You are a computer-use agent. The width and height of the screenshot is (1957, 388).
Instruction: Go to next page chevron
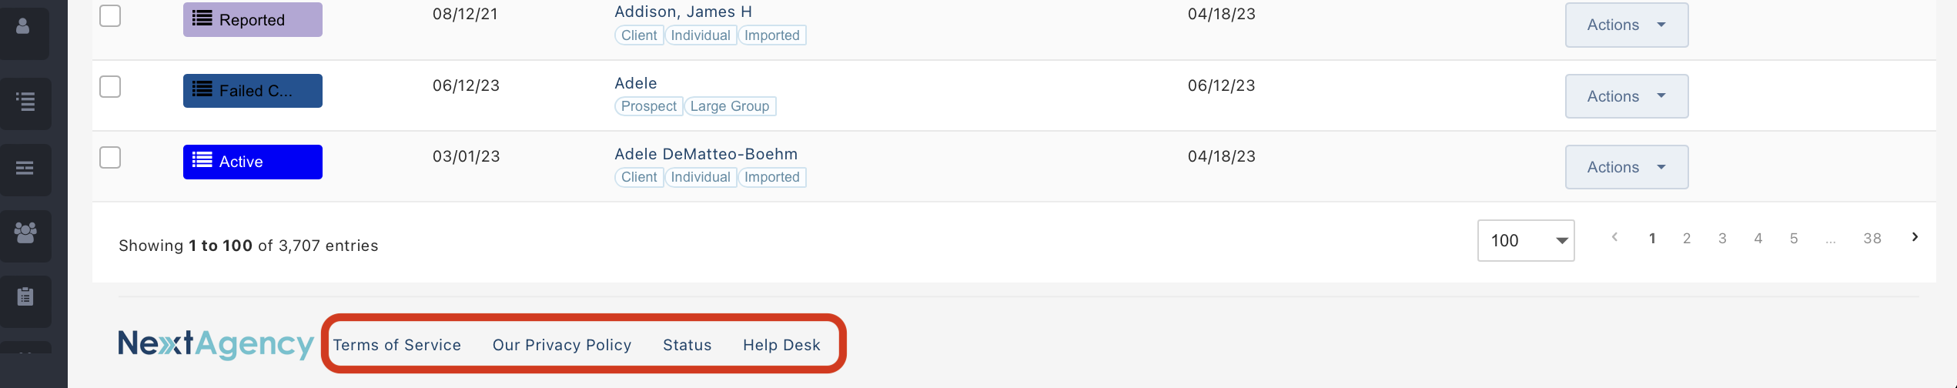[x=1914, y=237]
